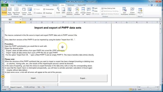
Task: Set zoom to 100% button
Action: tap(63, 10)
